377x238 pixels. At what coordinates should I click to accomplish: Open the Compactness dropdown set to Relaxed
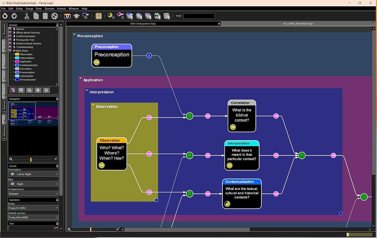pos(33,194)
